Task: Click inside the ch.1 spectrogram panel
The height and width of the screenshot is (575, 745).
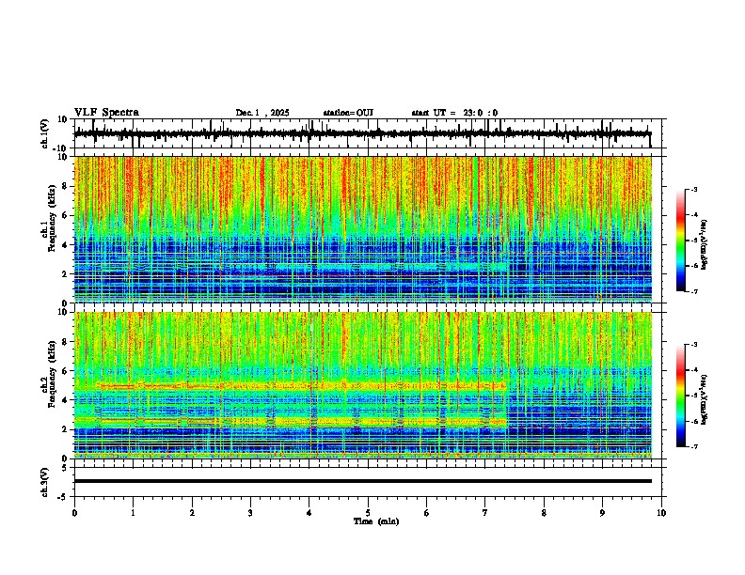Action: tap(362, 229)
